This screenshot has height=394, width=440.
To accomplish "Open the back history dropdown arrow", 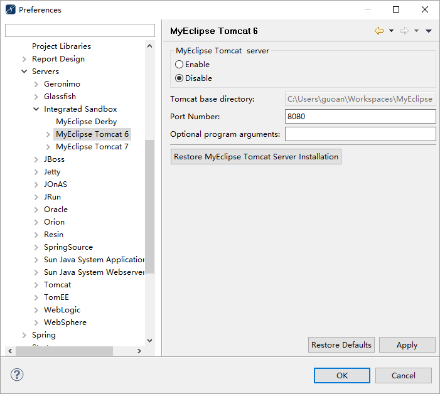I will (391, 31).
